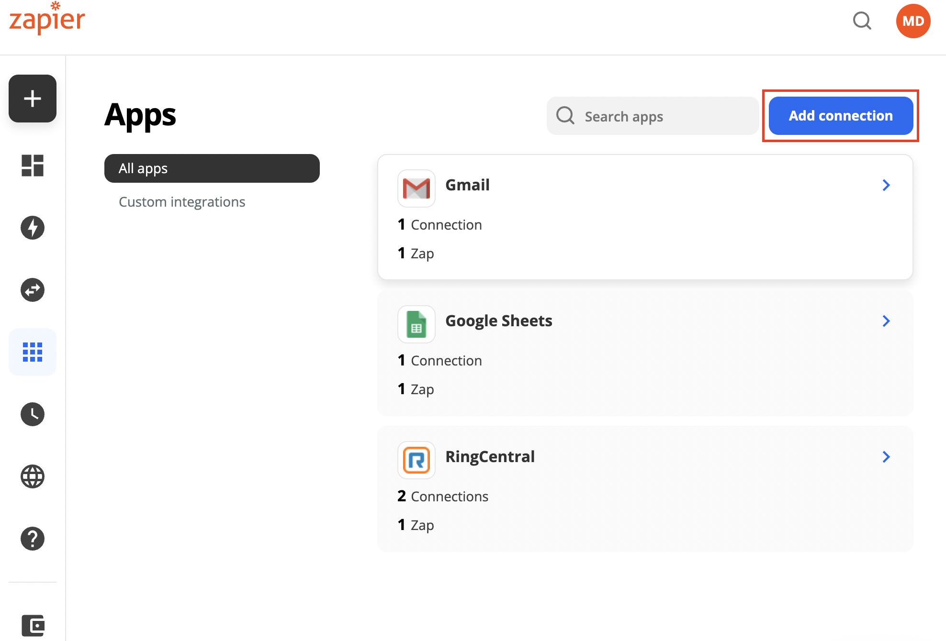The width and height of the screenshot is (946, 641).
Task: Click the Explore globe icon
Action: 32,476
